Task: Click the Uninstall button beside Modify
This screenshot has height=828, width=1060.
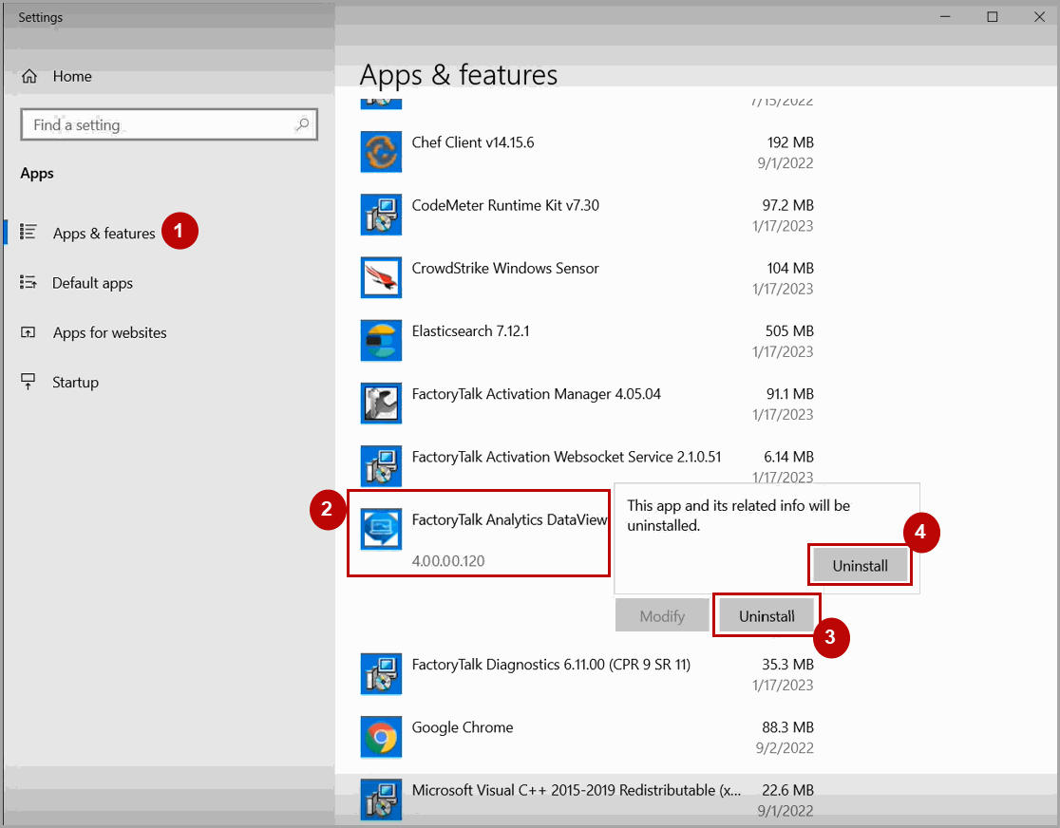Action: [x=767, y=615]
